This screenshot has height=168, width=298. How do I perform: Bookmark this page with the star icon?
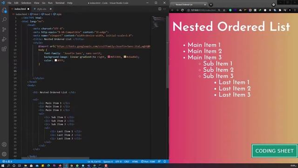point(224,10)
